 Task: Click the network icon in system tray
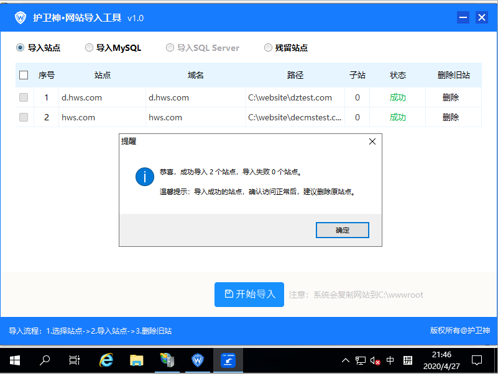coord(361,360)
